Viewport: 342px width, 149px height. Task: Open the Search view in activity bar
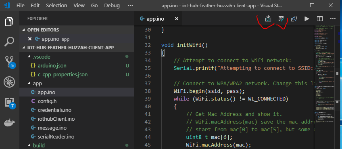(9, 42)
